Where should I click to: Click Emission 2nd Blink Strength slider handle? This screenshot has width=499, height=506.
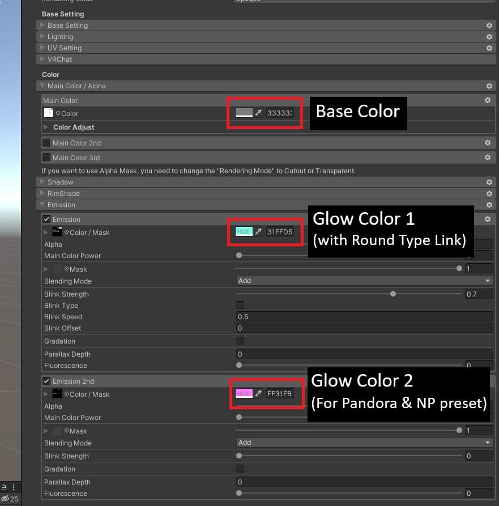[x=239, y=456]
